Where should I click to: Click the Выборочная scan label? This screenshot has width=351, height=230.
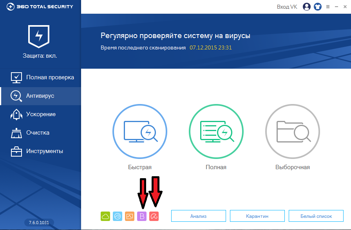click(293, 167)
